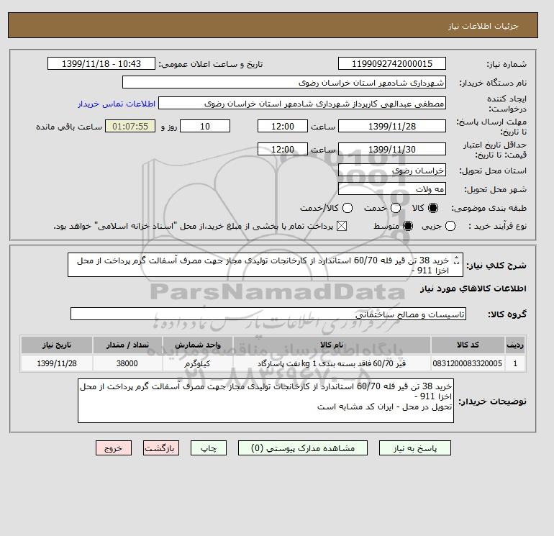Click the scroll arrows in شرح کلی نیاز box

tap(456, 260)
